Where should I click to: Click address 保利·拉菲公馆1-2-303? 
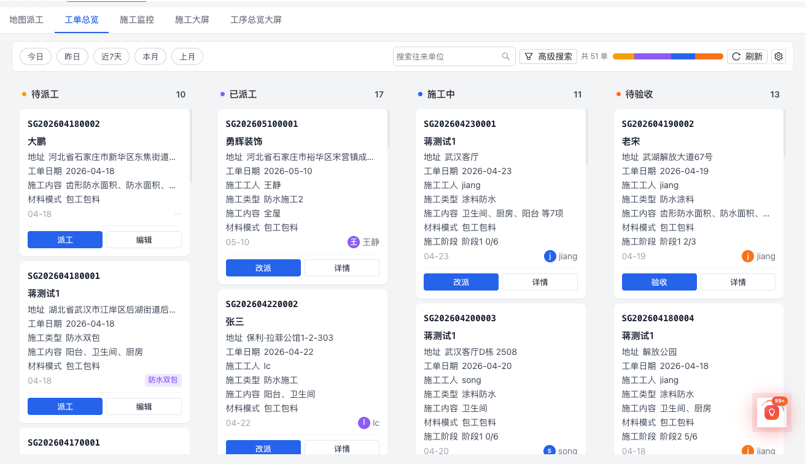[290, 338]
